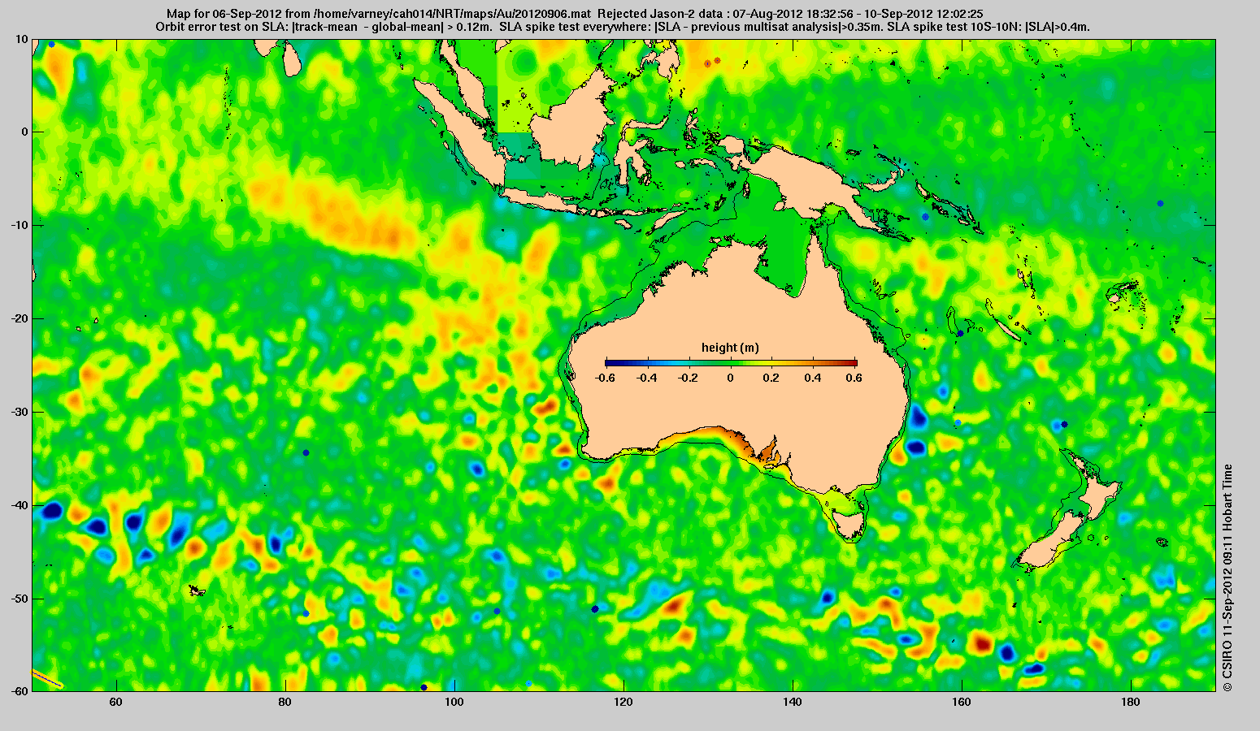This screenshot has width=1260, height=731.
Task: Click the '-0.2' colorbar tick label
Action: [689, 378]
